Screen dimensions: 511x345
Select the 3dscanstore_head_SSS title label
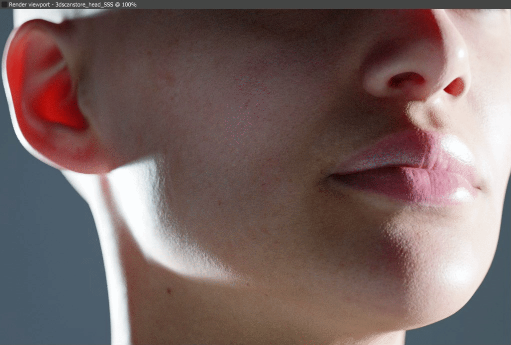click(82, 4)
